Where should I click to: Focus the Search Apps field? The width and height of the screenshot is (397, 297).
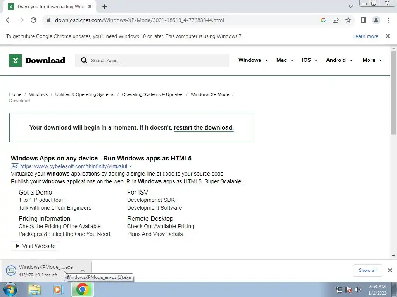pyautogui.click(x=152, y=60)
